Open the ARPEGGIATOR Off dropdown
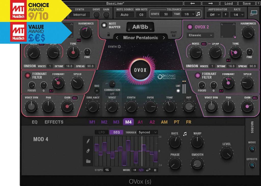261x186 pixels. [x=214, y=15]
